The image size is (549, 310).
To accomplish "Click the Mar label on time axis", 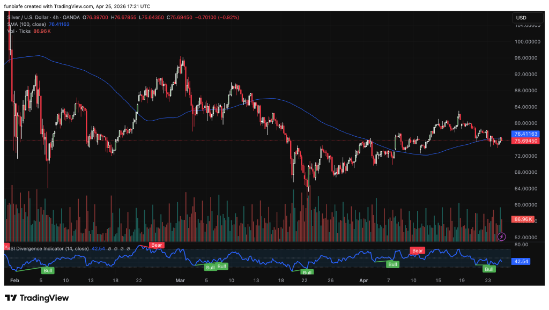I will (x=180, y=281).
